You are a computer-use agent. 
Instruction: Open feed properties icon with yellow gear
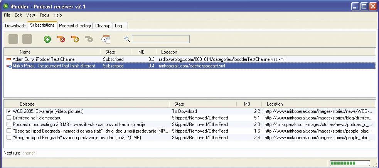tap(76, 39)
